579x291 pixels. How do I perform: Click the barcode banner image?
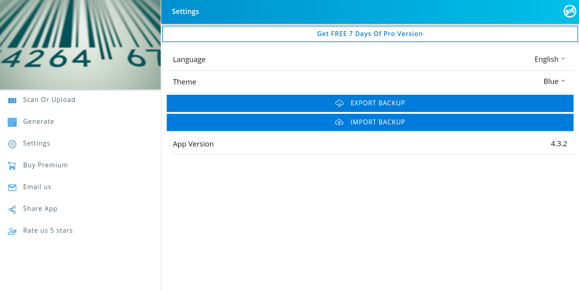coord(80,44)
